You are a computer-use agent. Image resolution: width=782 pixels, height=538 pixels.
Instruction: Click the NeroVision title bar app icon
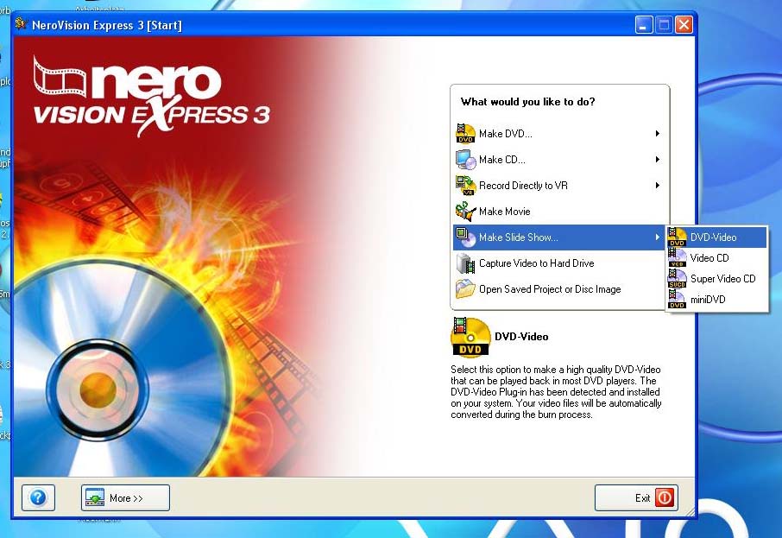21,24
